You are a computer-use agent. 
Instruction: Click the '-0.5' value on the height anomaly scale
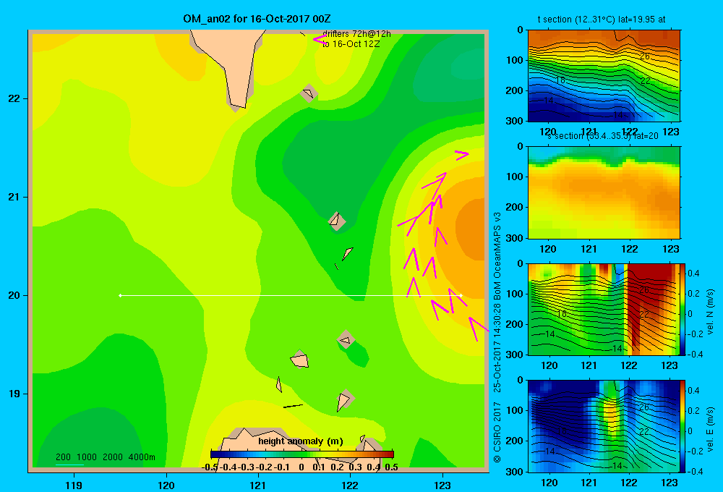click(210, 467)
